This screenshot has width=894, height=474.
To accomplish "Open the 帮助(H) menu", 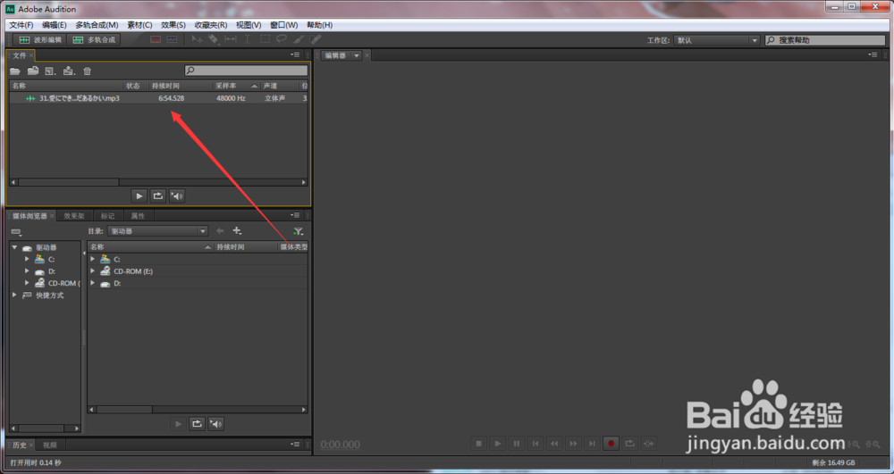I will [x=320, y=25].
